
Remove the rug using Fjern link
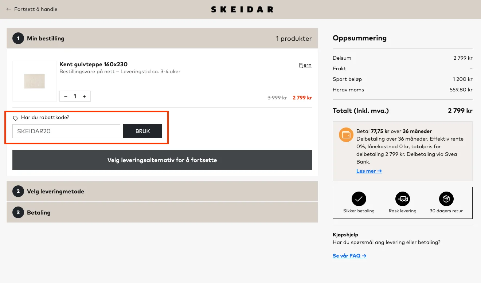point(305,65)
